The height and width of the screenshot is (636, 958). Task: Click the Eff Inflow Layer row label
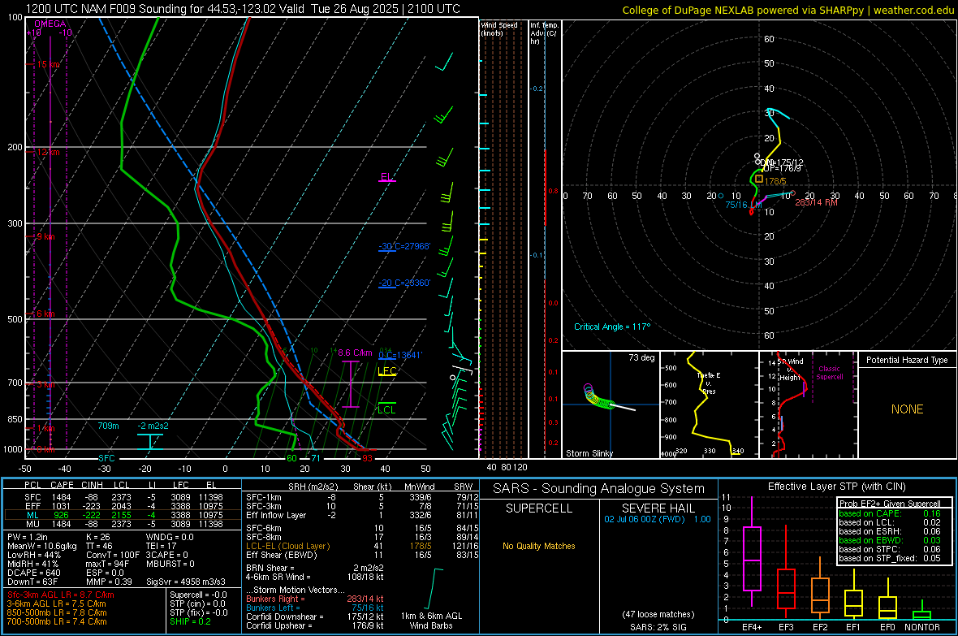[x=276, y=516]
